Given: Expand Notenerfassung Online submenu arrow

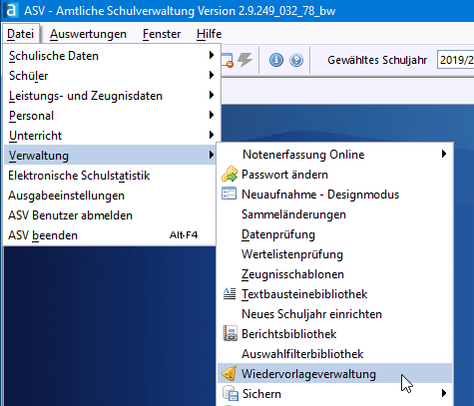Looking at the screenshot, I should [x=444, y=154].
